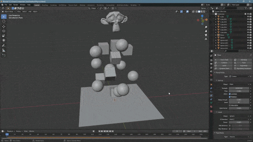Screen dimensions: 253x142
Task: Open the Object Data green triangle tab
Action: click(x=211, y=103)
